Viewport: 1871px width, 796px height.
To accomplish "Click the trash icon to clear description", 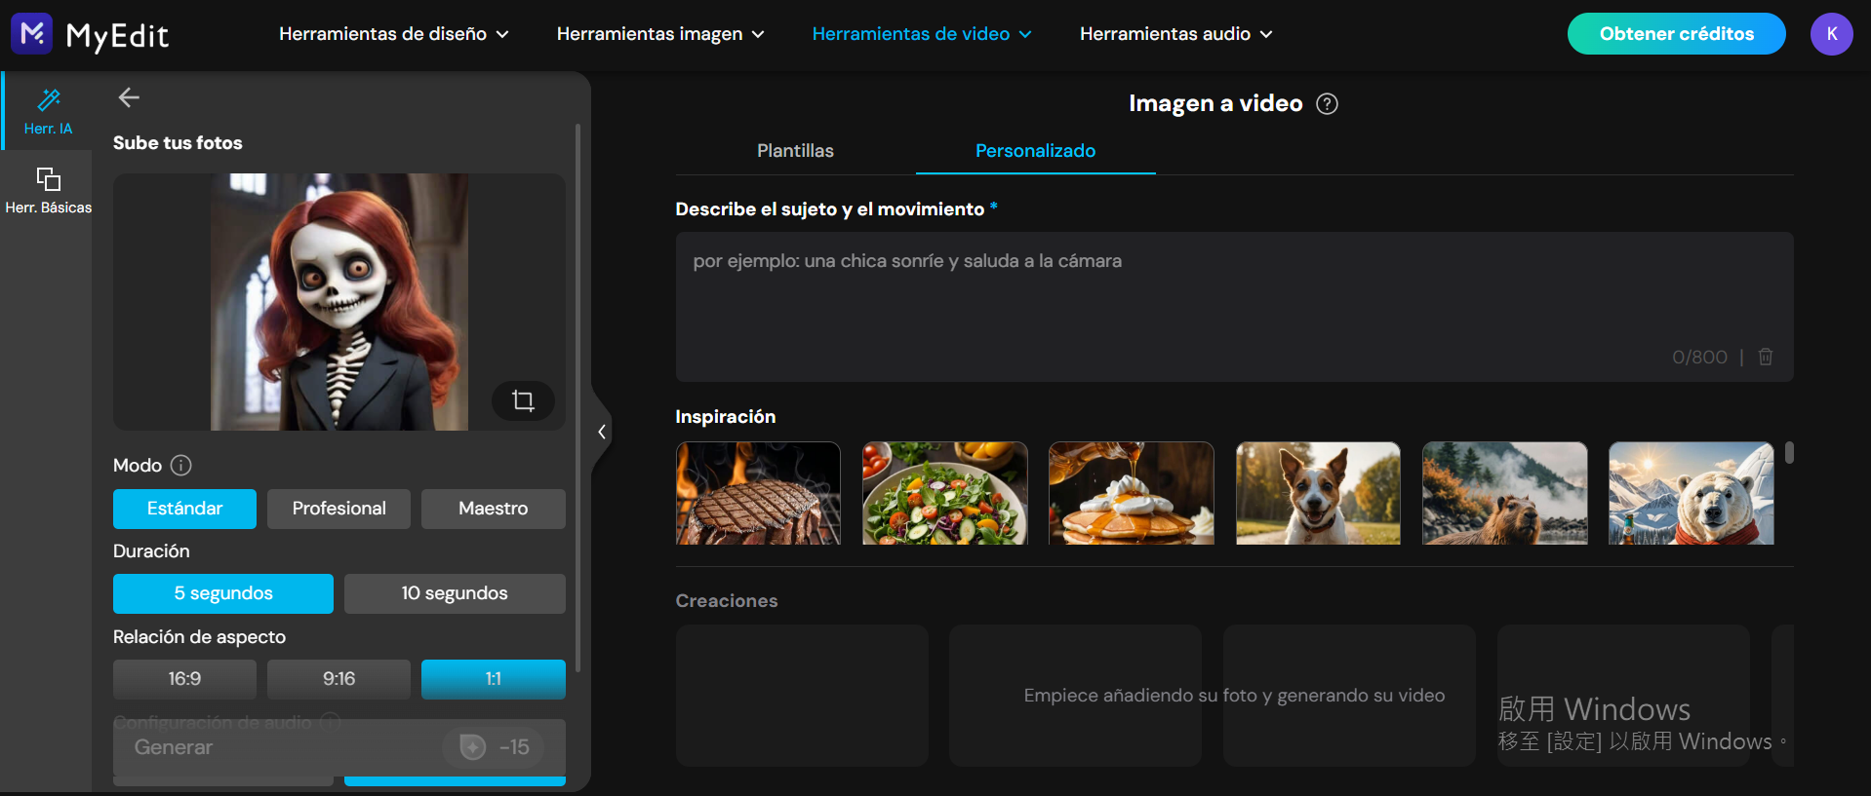I will [x=1765, y=357].
